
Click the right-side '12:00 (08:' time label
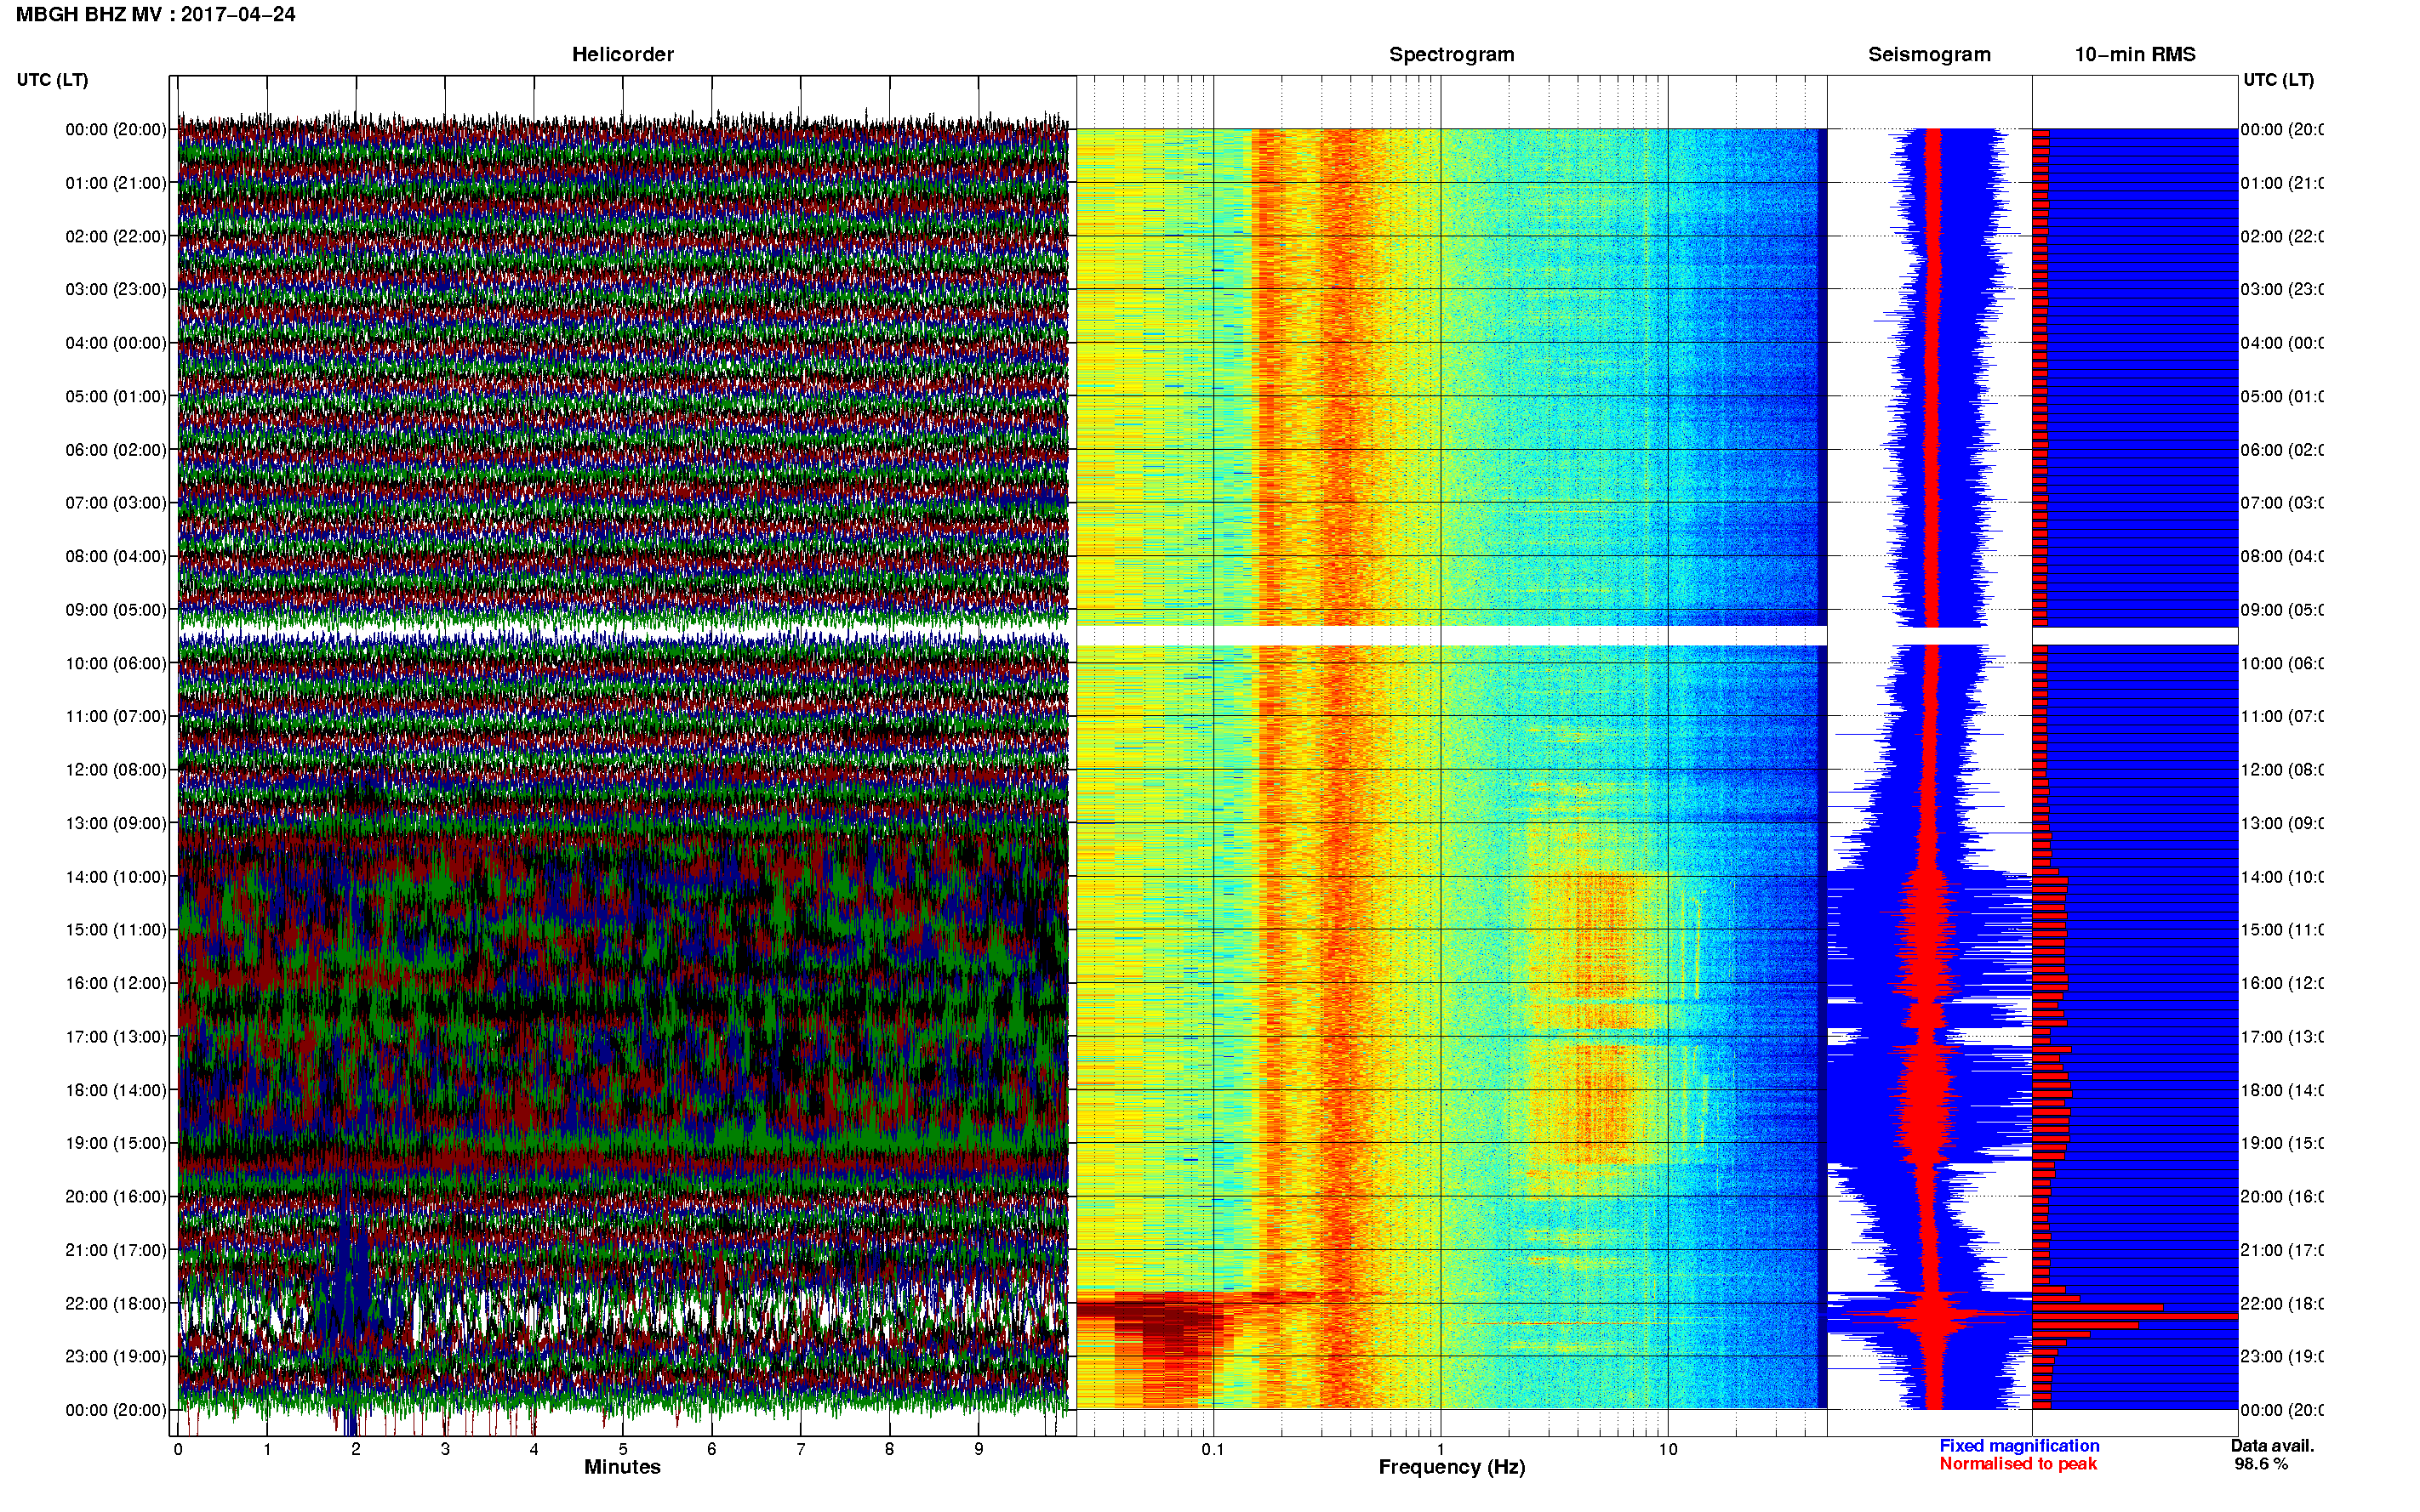coord(2282,770)
